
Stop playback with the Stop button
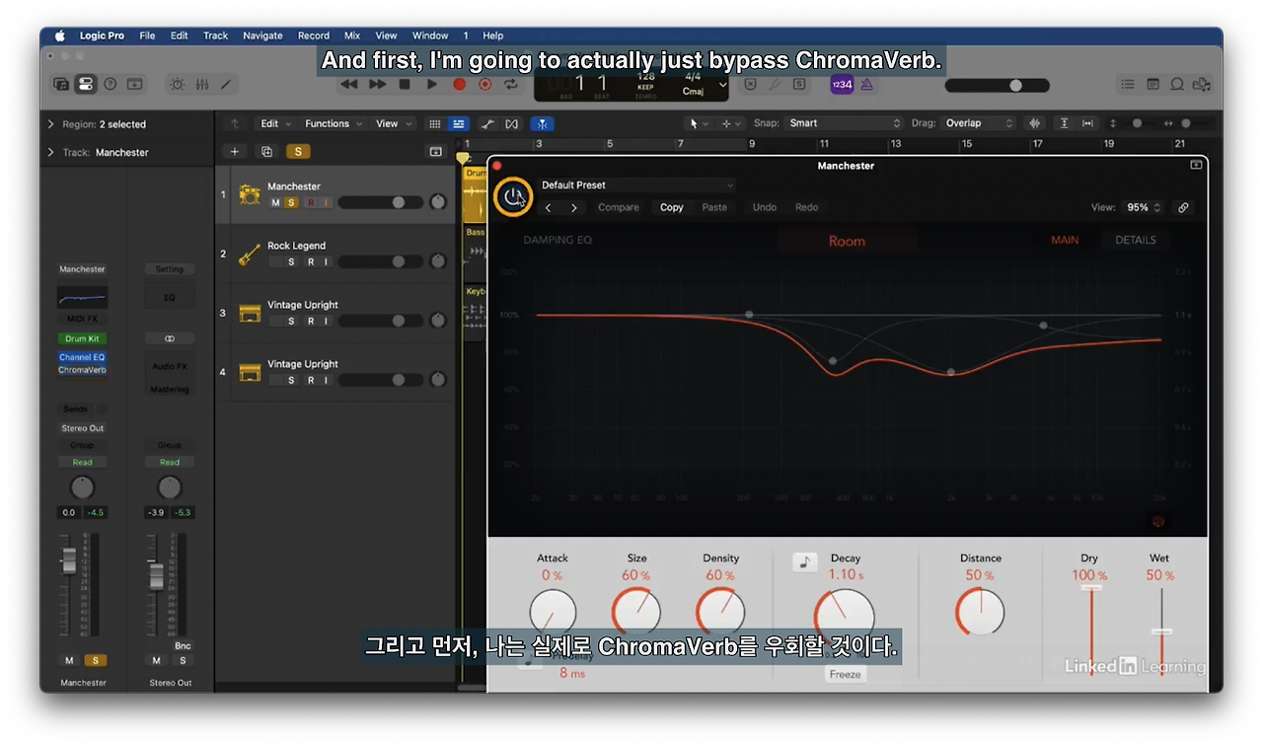click(405, 85)
